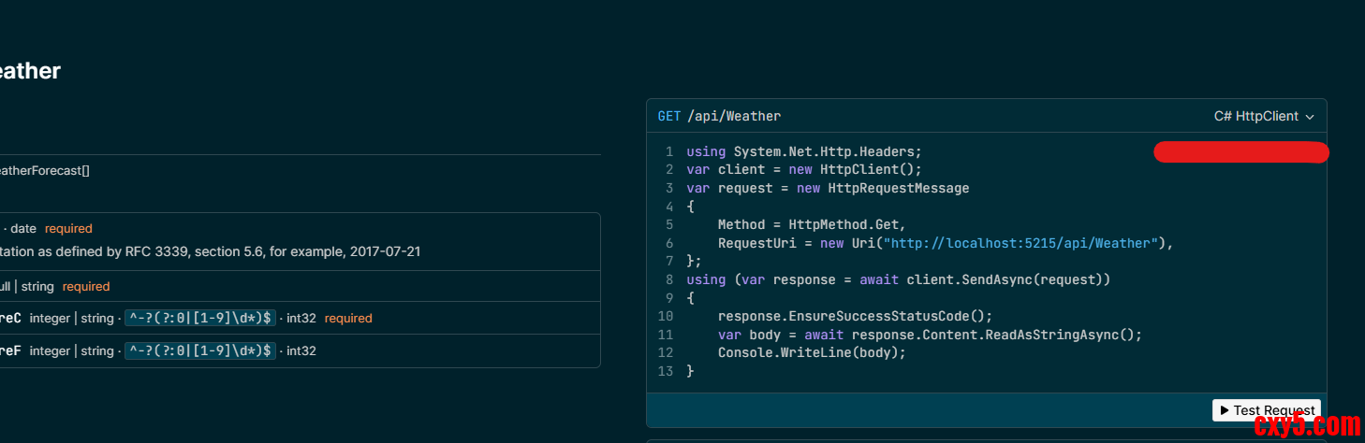Click the regex pattern badge in last property row
The width and height of the screenshot is (1365, 443).
(x=200, y=351)
